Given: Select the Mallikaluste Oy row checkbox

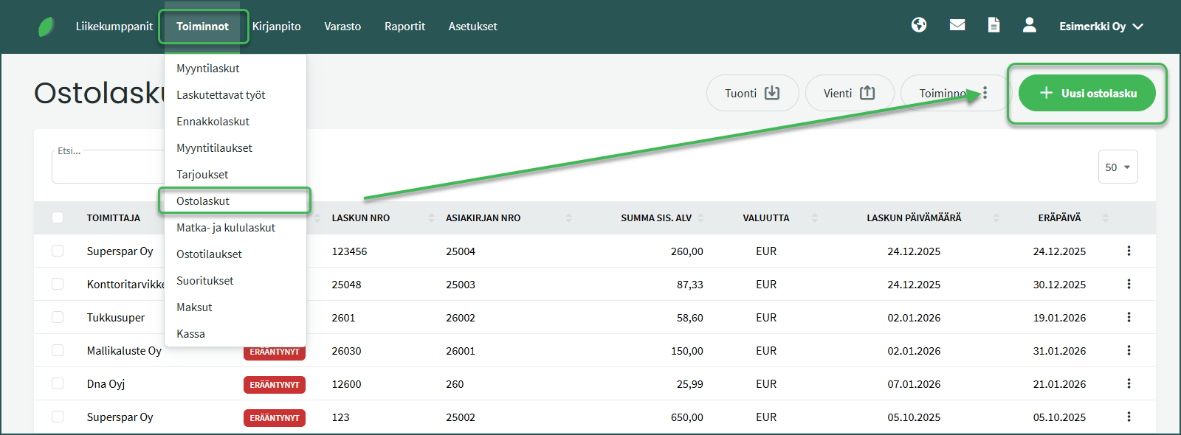Looking at the screenshot, I should point(58,350).
